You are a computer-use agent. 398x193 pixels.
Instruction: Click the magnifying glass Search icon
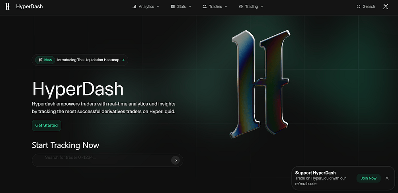359,7
